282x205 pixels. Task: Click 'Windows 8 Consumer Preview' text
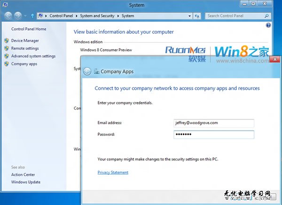(x=106, y=50)
